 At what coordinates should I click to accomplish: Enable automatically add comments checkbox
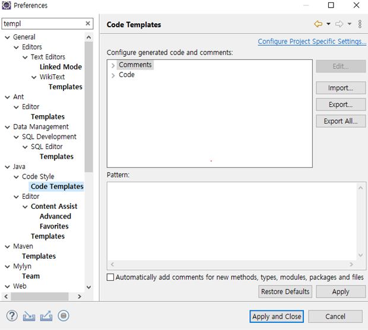[x=110, y=277]
